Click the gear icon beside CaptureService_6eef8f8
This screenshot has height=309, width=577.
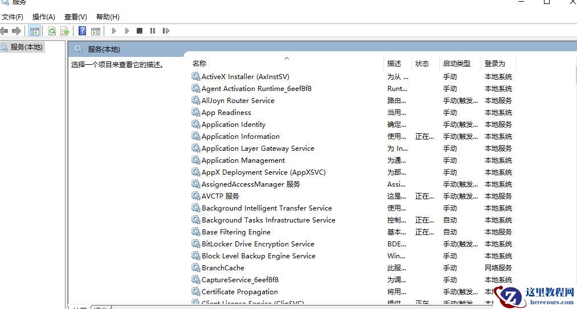196,279
